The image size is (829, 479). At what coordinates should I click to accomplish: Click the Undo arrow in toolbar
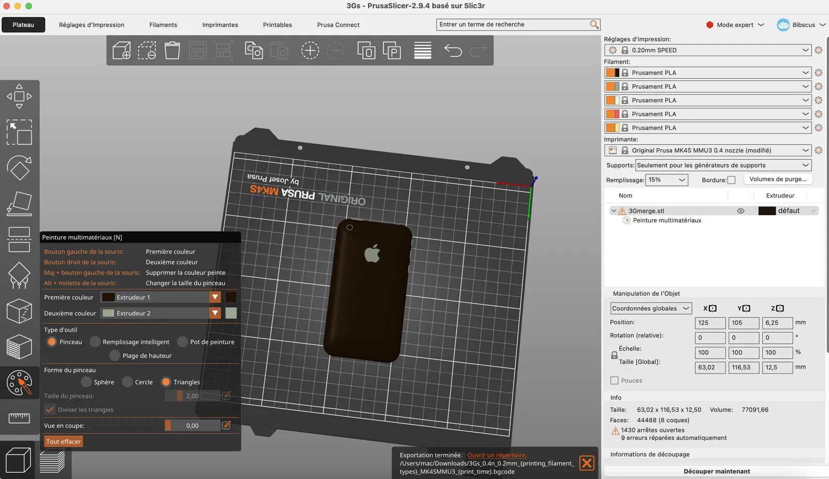[x=453, y=51]
